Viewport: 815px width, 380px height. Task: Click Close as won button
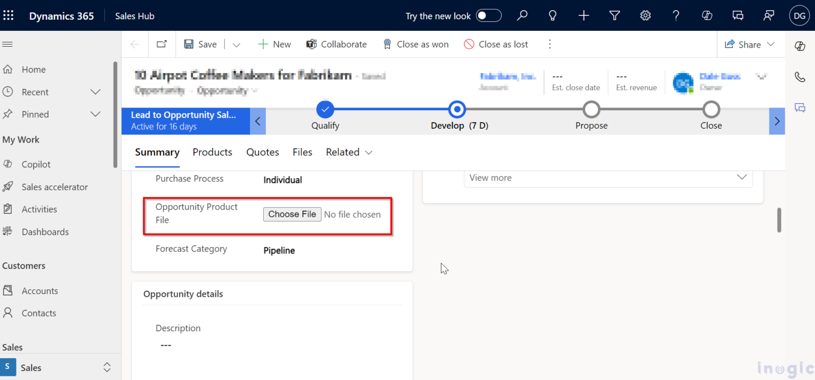pos(415,45)
